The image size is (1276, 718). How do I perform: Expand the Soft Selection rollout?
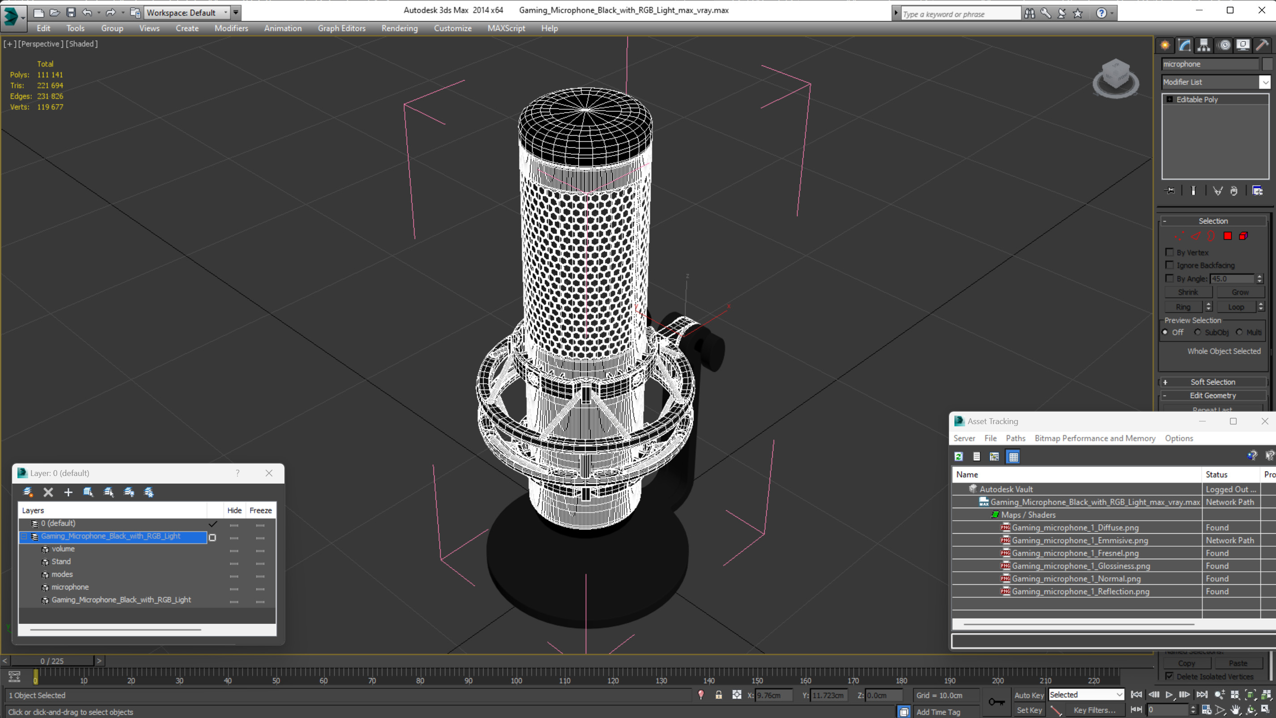(1212, 382)
